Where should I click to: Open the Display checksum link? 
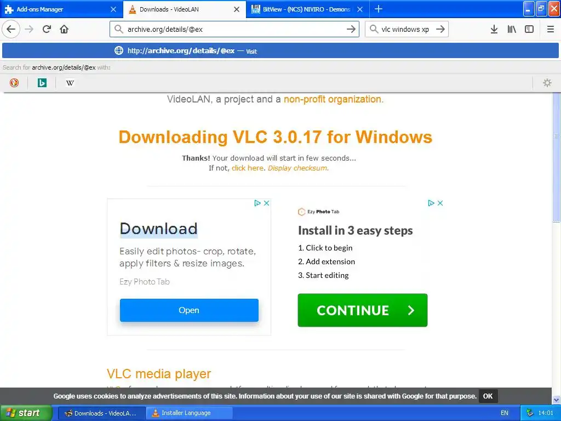pyautogui.click(x=297, y=168)
